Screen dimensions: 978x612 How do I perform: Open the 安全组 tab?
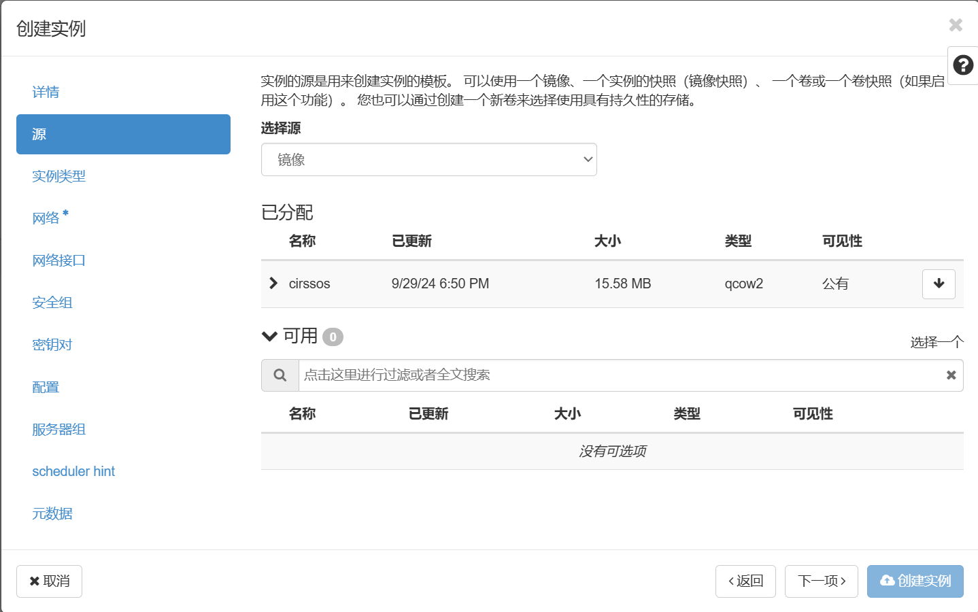(x=52, y=303)
